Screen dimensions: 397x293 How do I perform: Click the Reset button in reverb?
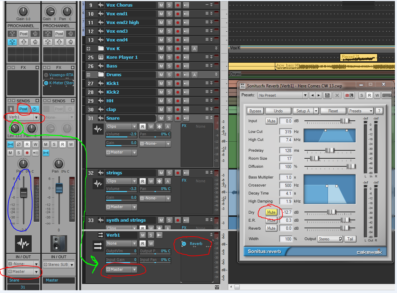333,111
